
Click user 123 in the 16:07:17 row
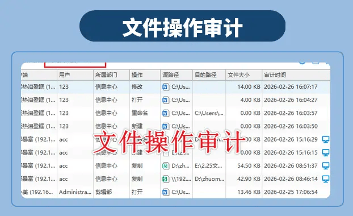coord(64,87)
